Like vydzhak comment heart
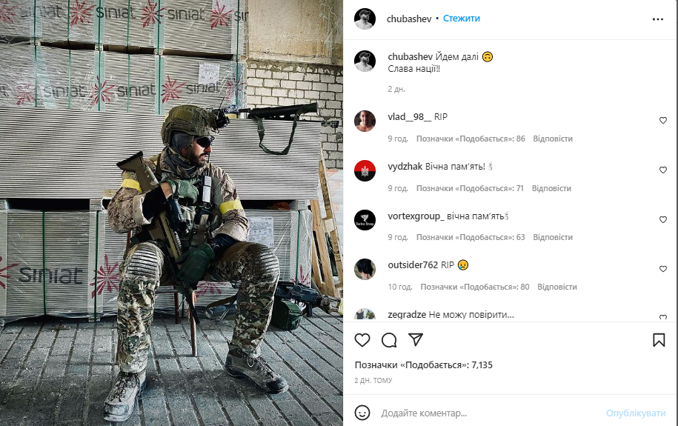 tap(663, 170)
